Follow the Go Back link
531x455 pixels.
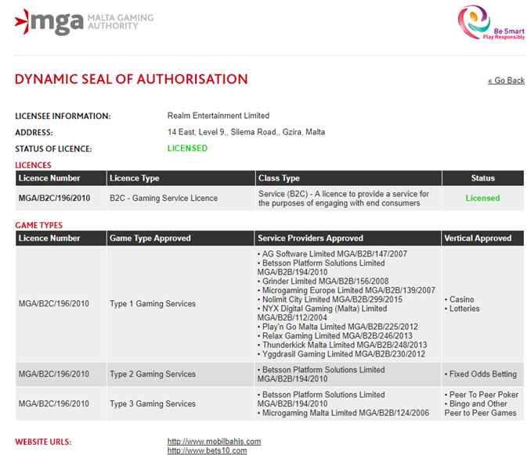click(x=506, y=81)
